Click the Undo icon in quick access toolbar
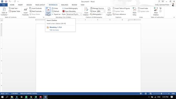The height and width of the screenshot is (99, 176). 10,1
